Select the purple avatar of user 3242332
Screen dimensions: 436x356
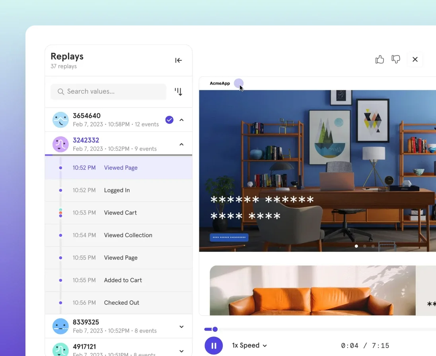tap(60, 144)
